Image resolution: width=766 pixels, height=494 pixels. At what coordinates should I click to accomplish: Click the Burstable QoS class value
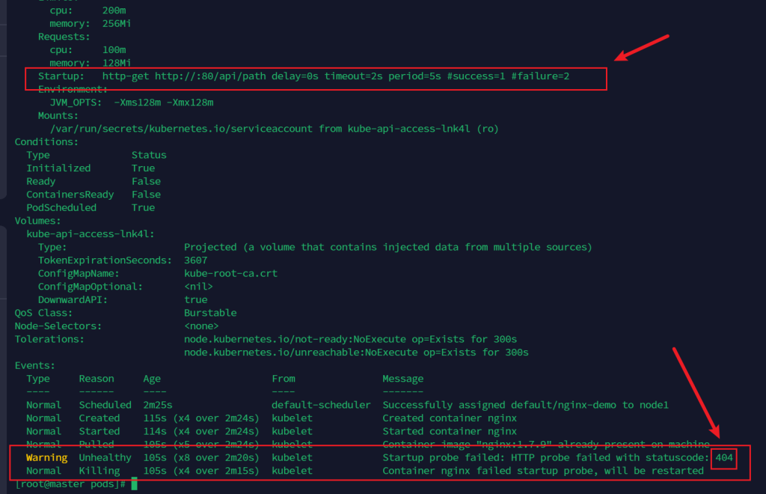click(x=210, y=313)
